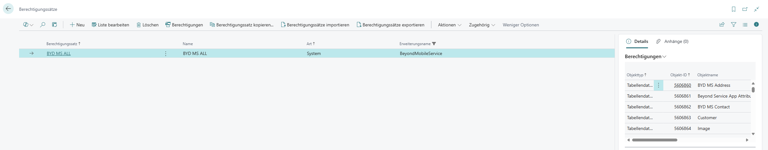The image size is (768, 150).
Task: Click the information FactBox icon
Action: click(x=756, y=25)
